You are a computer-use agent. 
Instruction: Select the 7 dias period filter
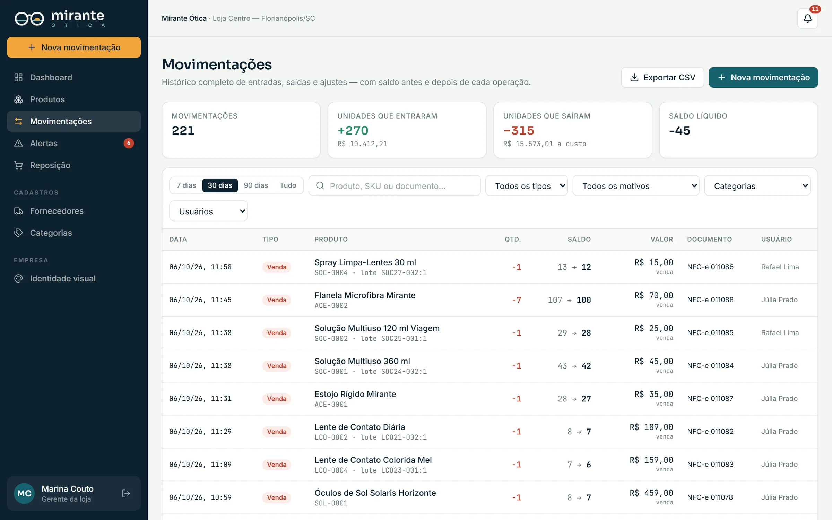pos(186,185)
